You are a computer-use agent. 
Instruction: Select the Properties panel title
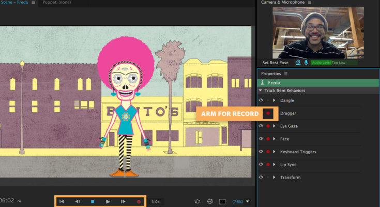pos(271,73)
